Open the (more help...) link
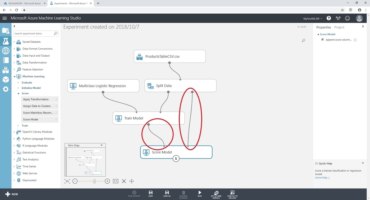The height and width of the screenshot is (200, 370). (x=322, y=178)
